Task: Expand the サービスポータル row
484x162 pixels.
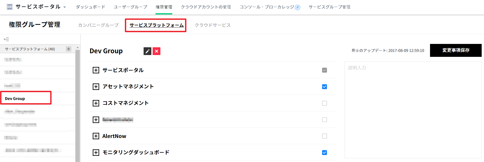Action: point(96,70)
